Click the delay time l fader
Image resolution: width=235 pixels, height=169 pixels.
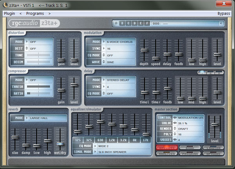pos(145,93)
